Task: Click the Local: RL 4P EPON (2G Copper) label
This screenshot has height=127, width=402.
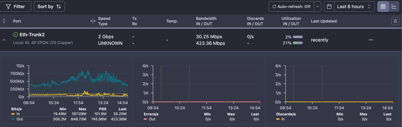Action: point(43,42)
